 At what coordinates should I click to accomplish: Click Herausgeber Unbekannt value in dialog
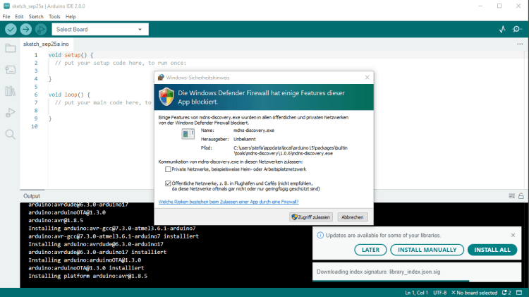tap(244, 139)
